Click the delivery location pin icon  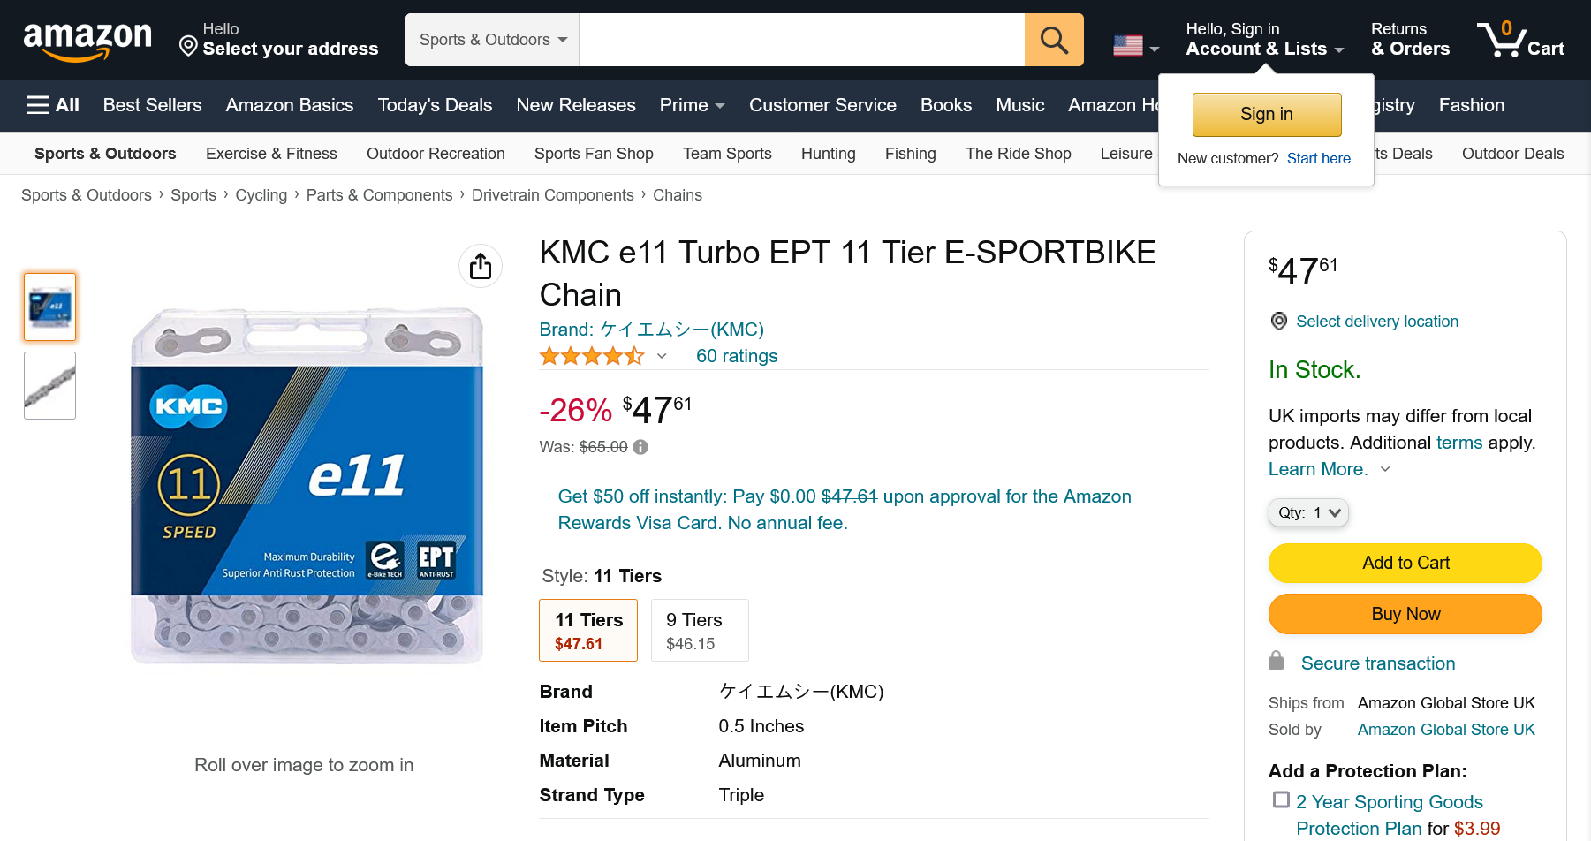tap(1278, 322)
